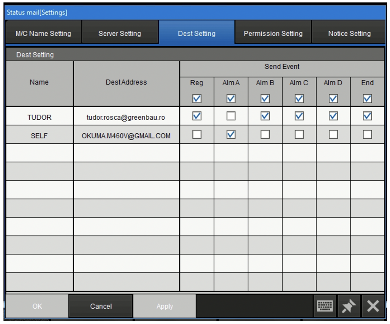This screenshot has height=324, width=390.
Task: Open the Server Setting tab
Action: click(120, 34)
